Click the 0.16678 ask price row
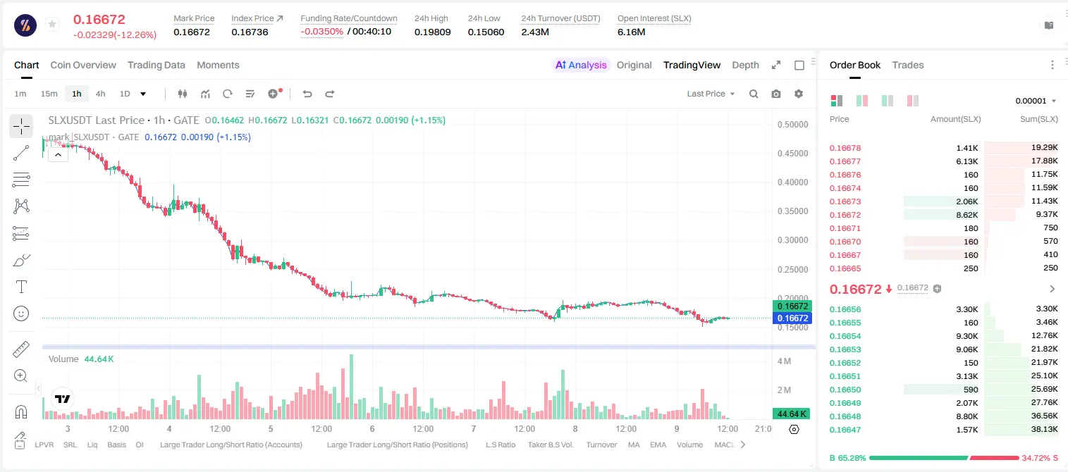This screenshot has height=472, width=1068. [x=943, y=148]
